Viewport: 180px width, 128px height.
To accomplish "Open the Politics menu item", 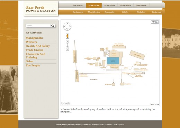I will pyautogui.click(x=125, y=12).
